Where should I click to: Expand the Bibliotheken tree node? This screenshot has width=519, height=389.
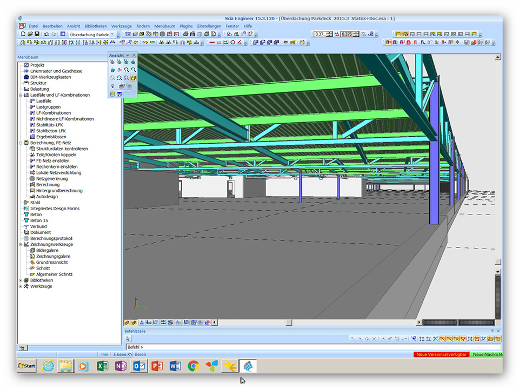pos(21,280)
